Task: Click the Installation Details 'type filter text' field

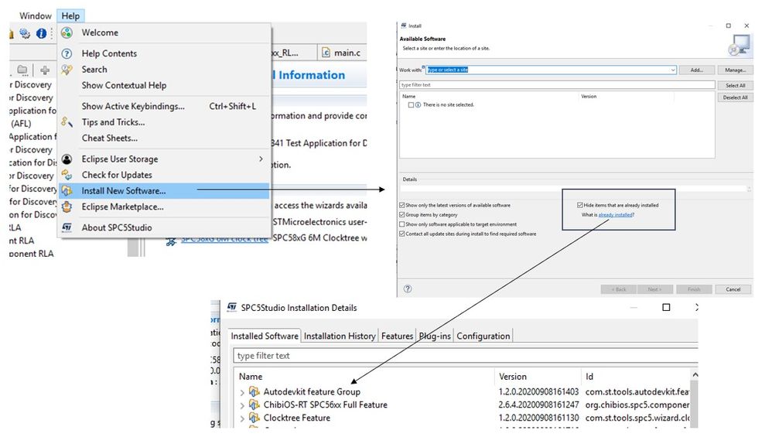Action: pos(466,355)
